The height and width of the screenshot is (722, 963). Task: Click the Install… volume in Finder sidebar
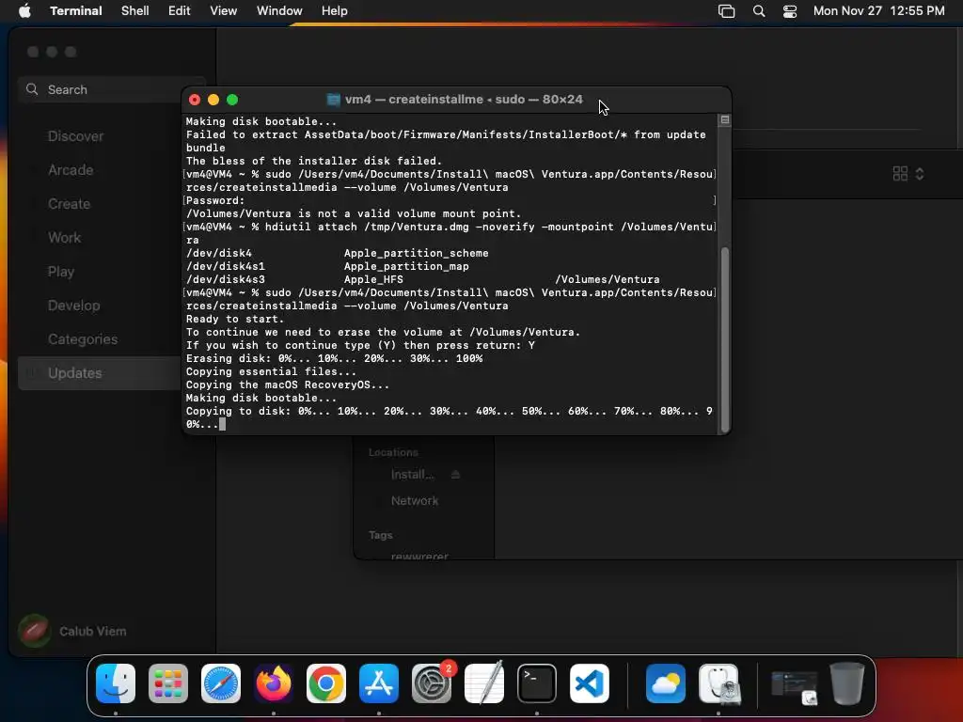coord(412,475)
